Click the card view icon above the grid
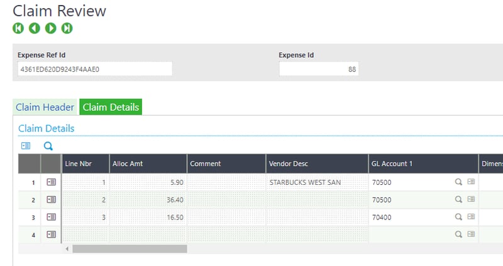The height and width of the screenshot is (266, 503). pos(26,146)
